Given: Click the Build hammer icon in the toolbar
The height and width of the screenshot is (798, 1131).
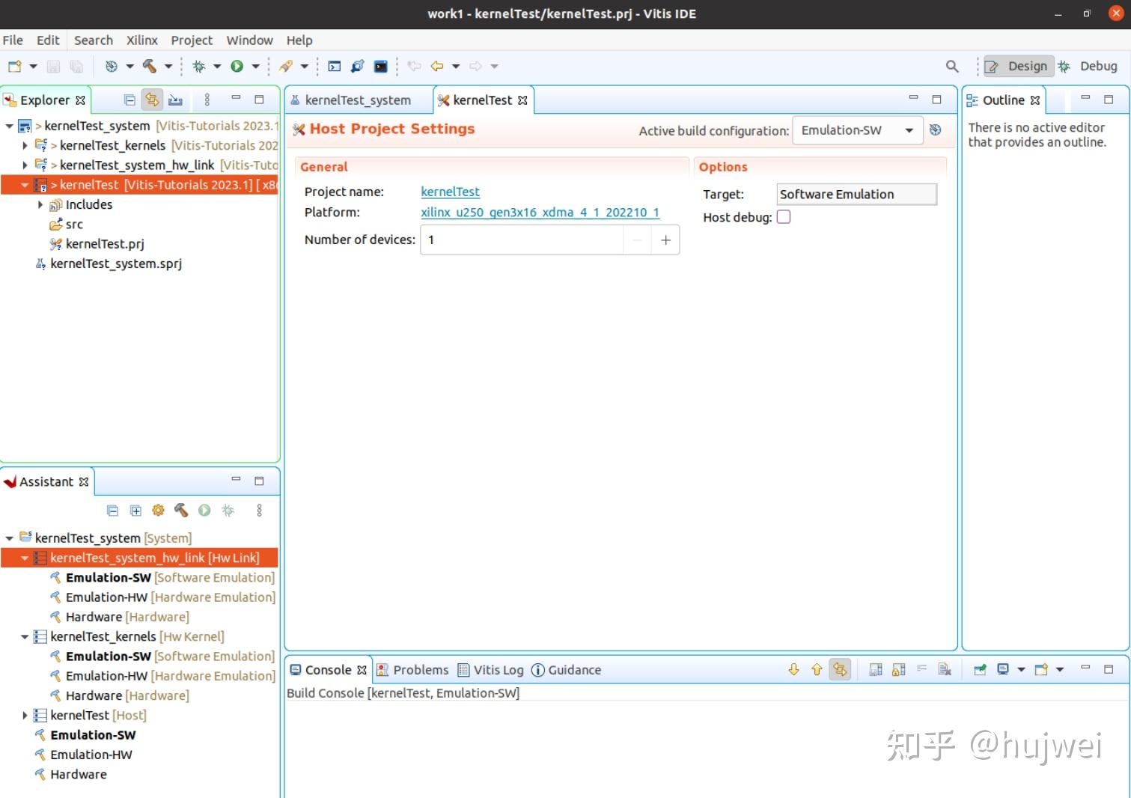Looking at the screenshot, I should pos(149,66).
